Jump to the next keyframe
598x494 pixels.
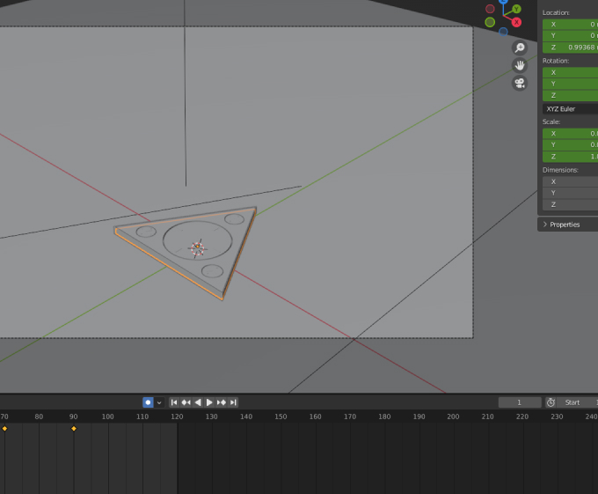[222, 402]
